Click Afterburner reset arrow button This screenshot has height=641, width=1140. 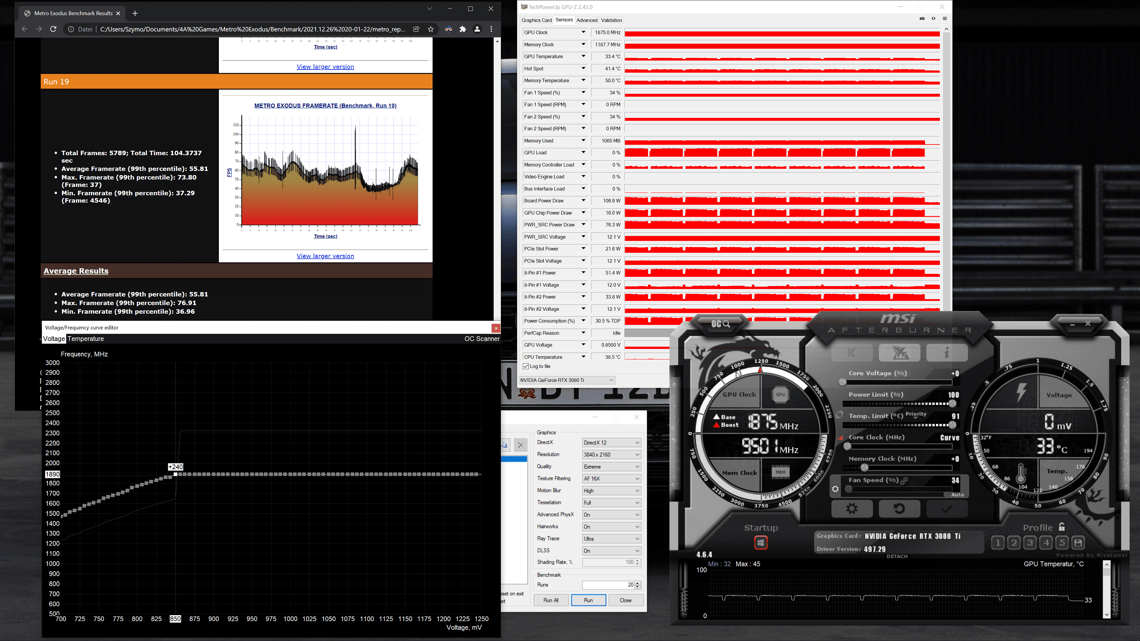click(x=899, y=509)
